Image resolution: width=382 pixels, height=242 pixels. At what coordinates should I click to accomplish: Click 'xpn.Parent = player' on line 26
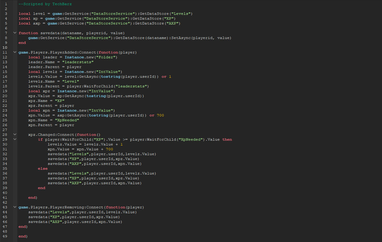coord(51,125)
